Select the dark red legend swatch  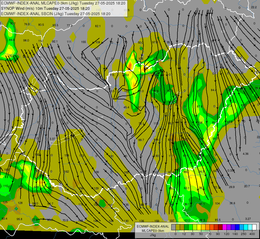coord(220,227)
